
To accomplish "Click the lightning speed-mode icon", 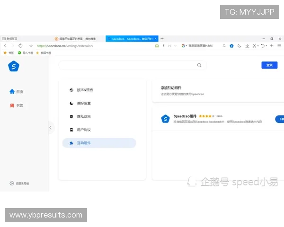I will click(163, 46).
